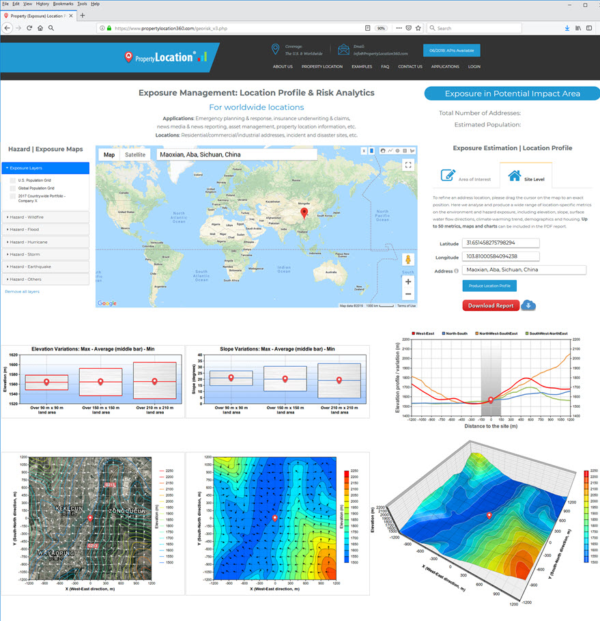Click the Download Report button
The width and height of the screenshot is (600, 621).
pos(491,305)
